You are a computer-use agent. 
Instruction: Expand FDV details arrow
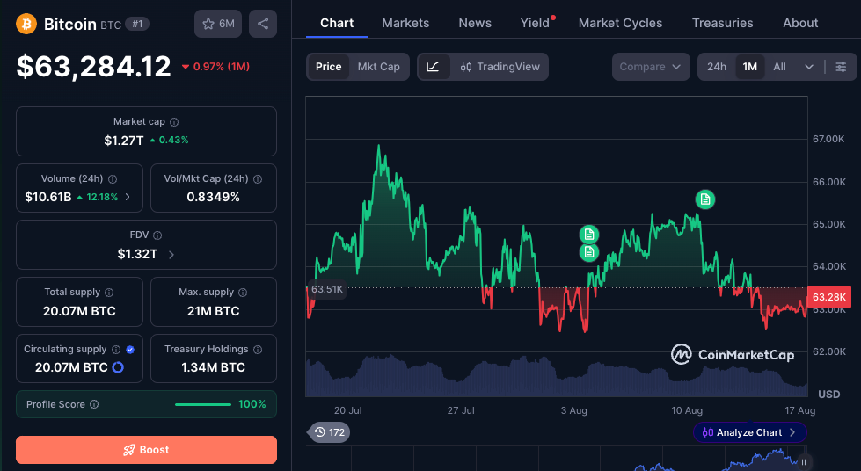(x=171, y=254)
